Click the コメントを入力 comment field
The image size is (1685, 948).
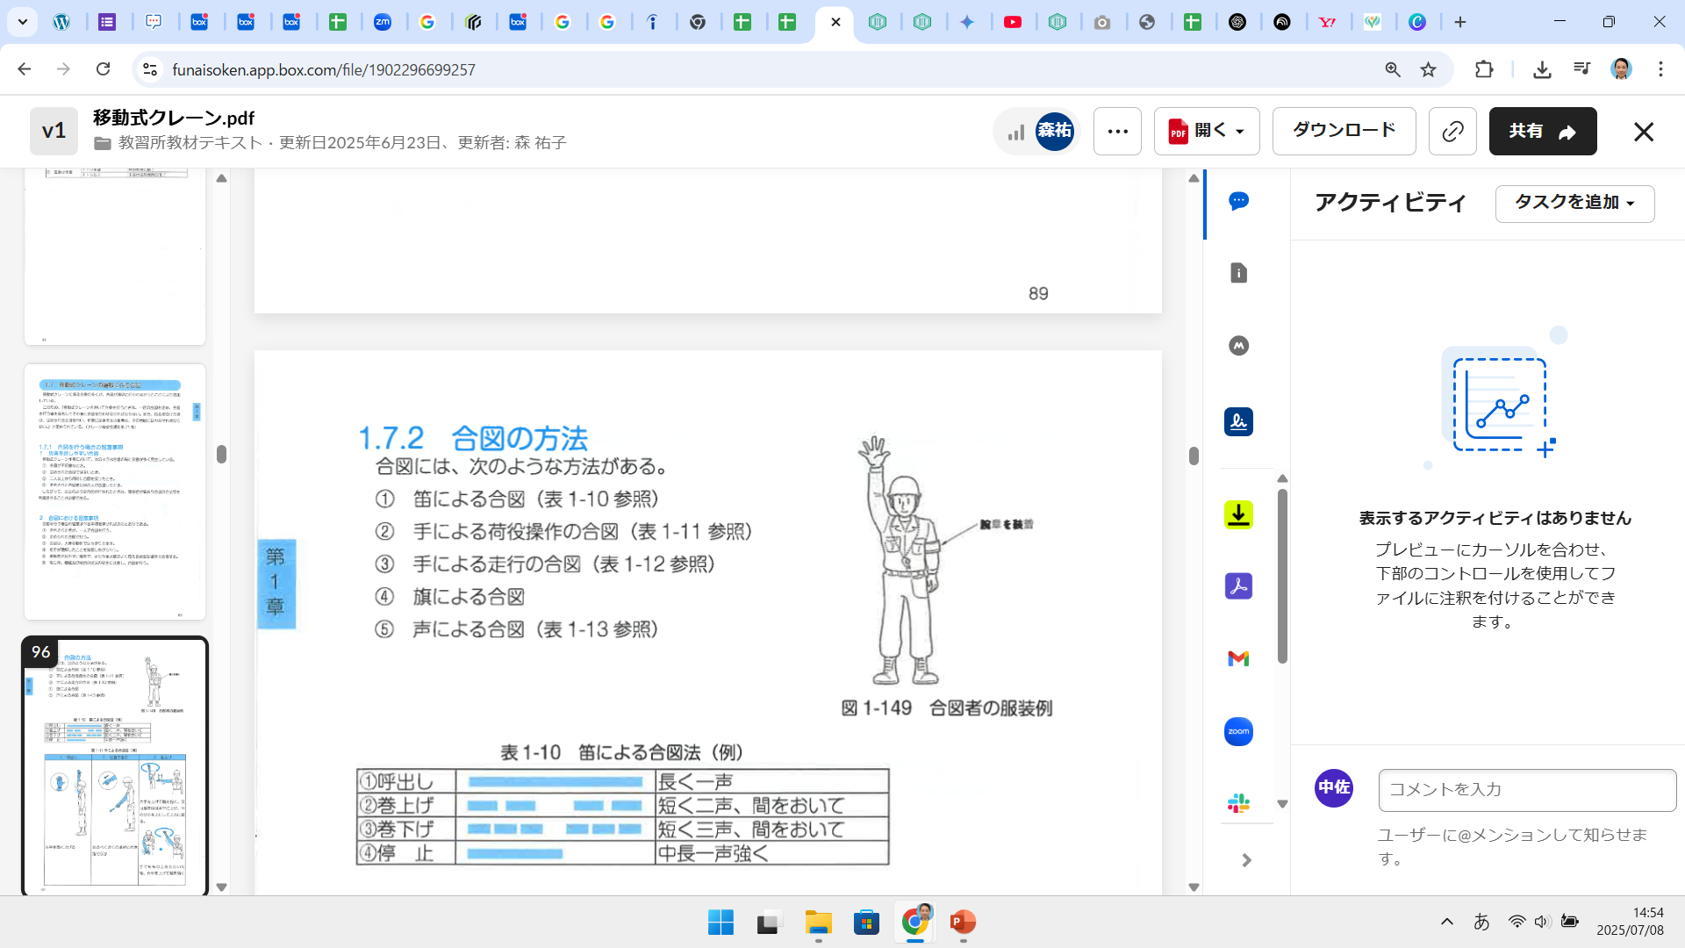click(1526, 790)
